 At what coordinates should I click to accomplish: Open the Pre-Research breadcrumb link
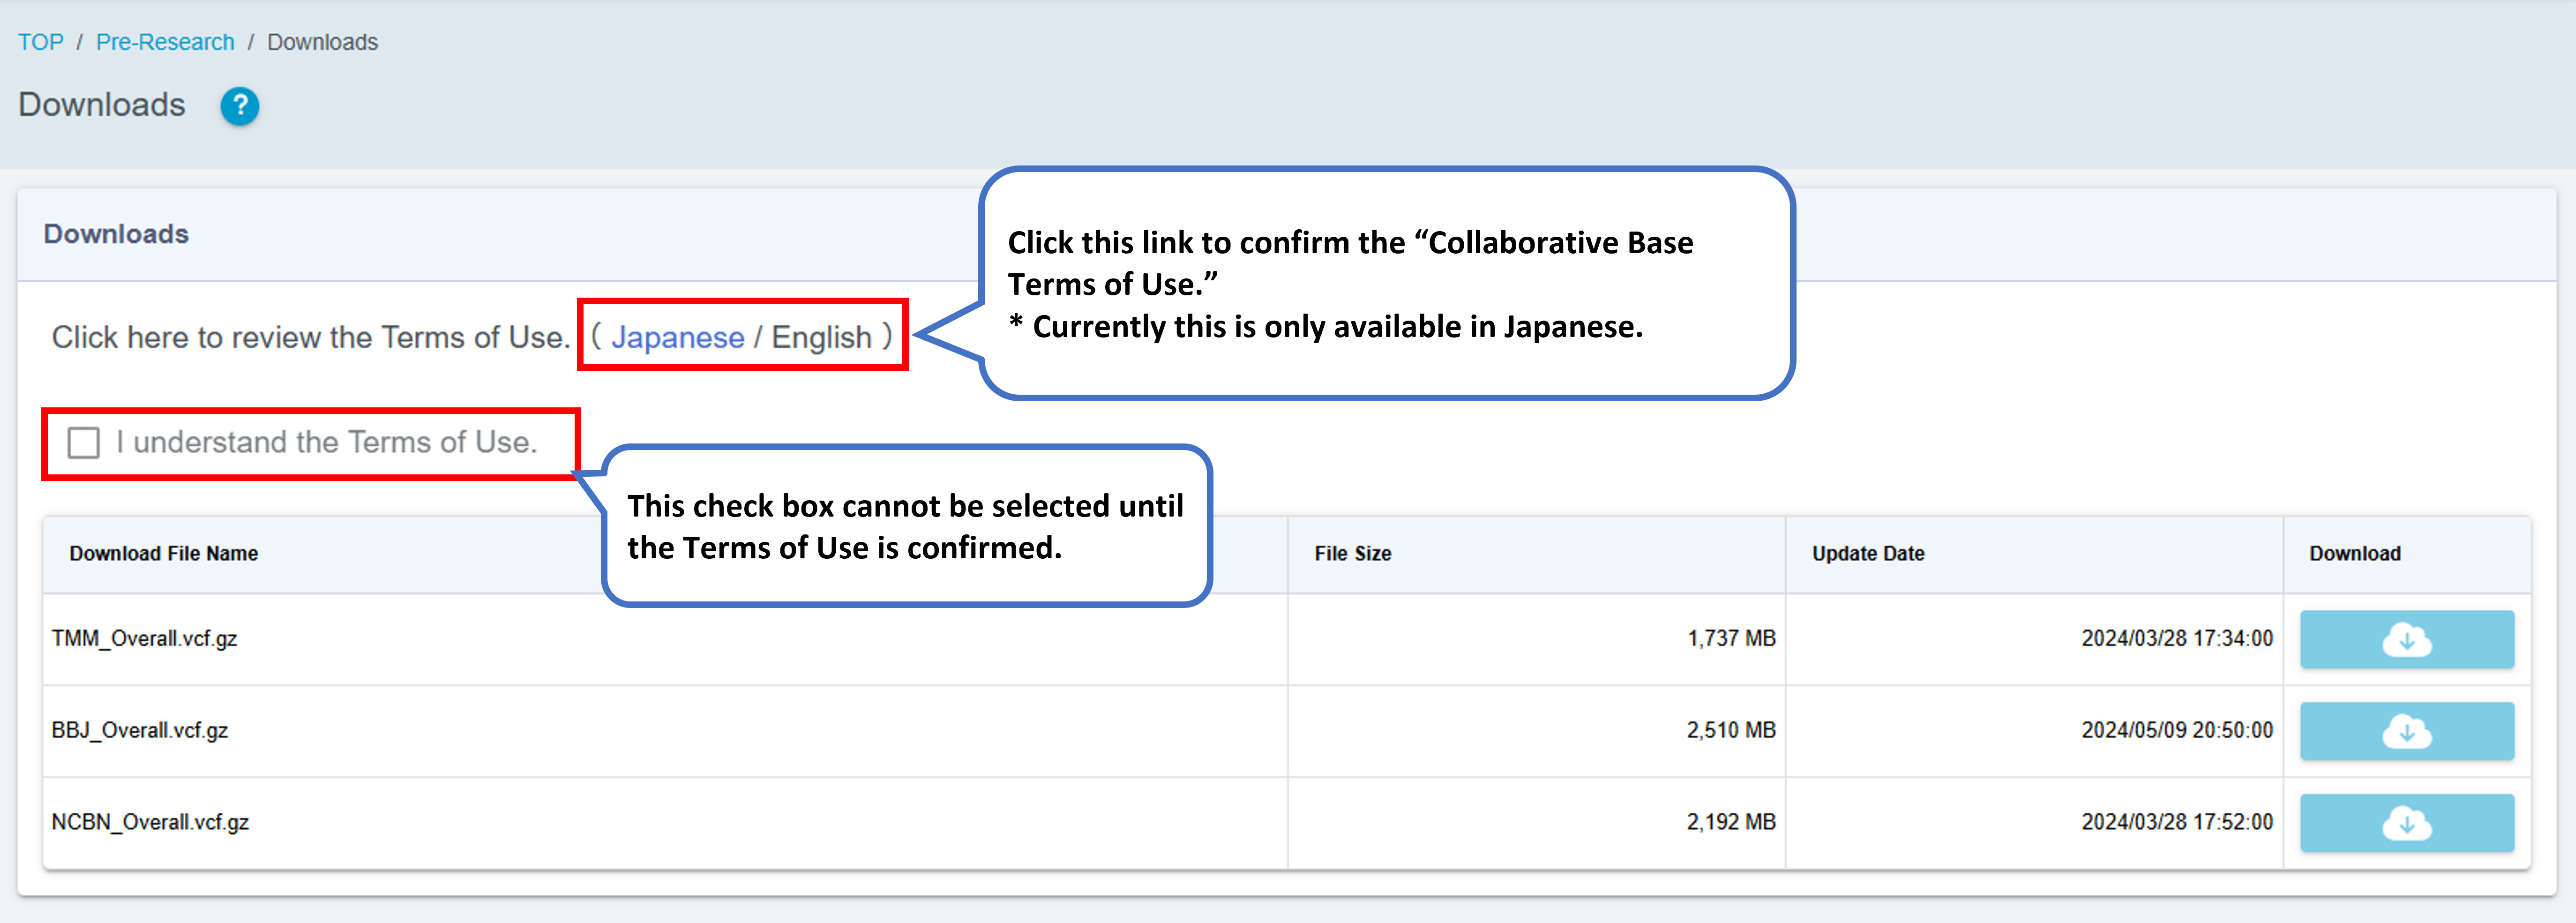click(165, 42)
